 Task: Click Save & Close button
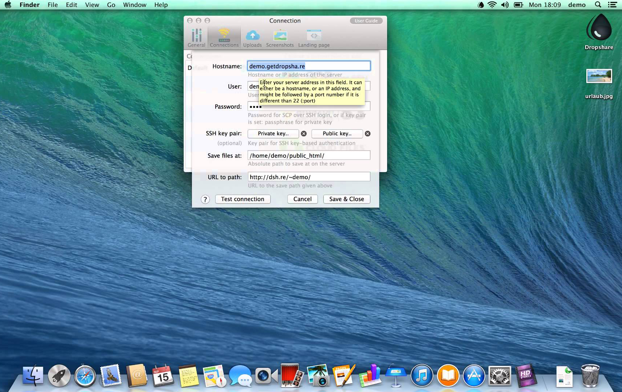(346, 199)
